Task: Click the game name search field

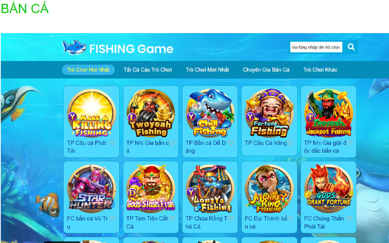Action: click(316, 47)
